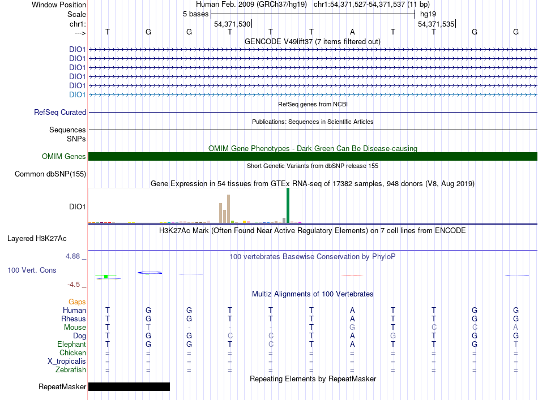The height and width of the screenshot is (400, 538).
Task: Open the OMIM Gene Phenotypes track title
Action: click(x=313, y=148)
